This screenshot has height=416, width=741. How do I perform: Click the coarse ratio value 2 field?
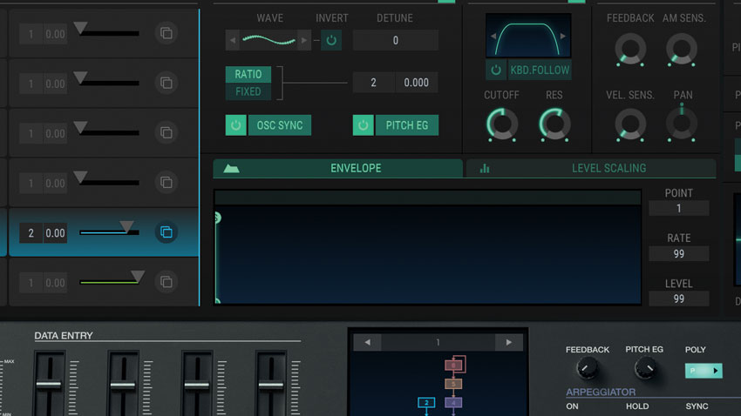pos(373,83)
